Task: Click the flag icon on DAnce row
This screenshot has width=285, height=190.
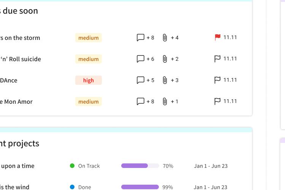Action: point(217,80)
